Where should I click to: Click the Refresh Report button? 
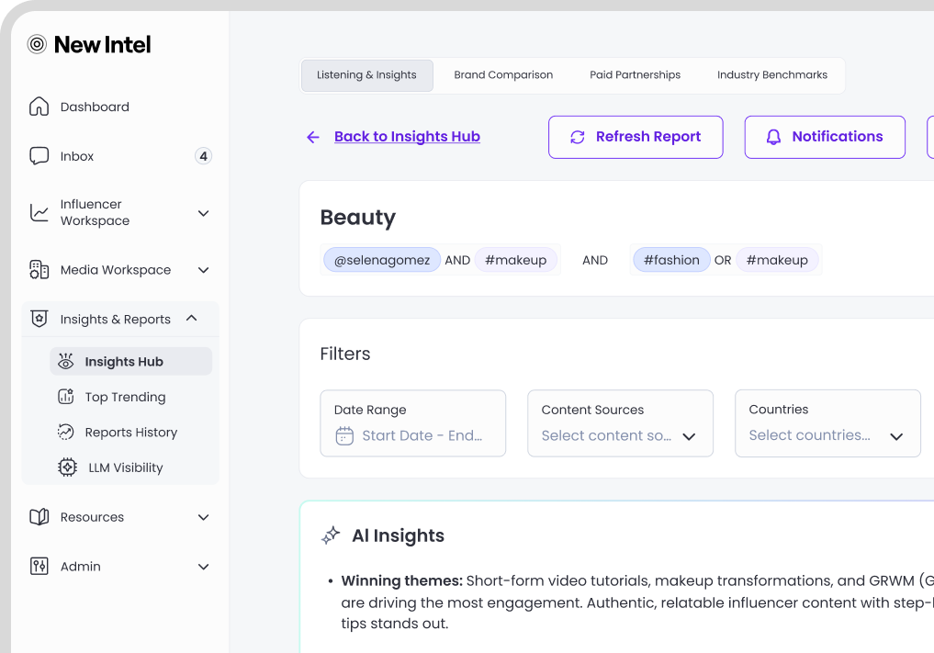[x=636, y=137]
